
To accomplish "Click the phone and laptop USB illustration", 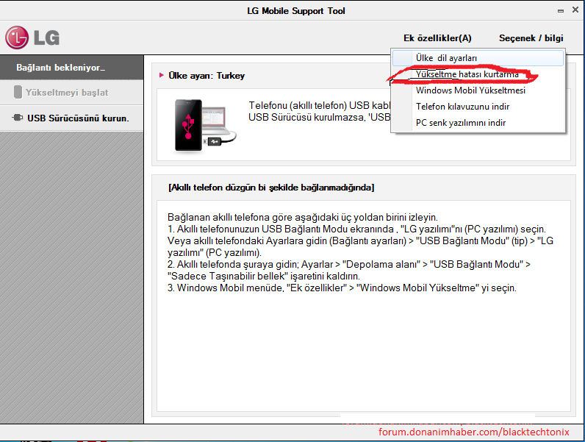I will (x=205, y=125).
